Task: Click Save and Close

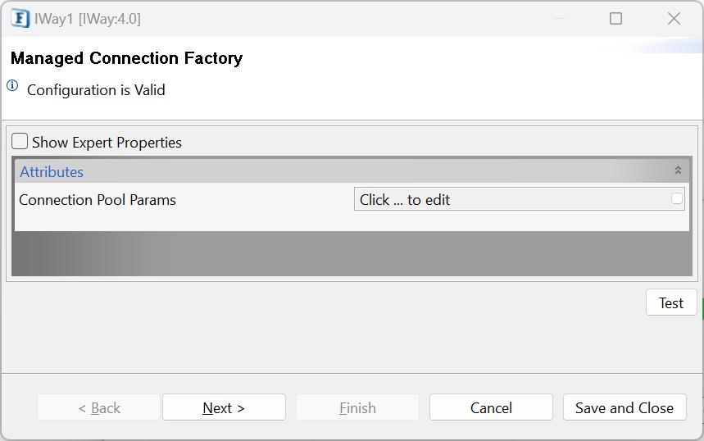Action: coord(625,407)
